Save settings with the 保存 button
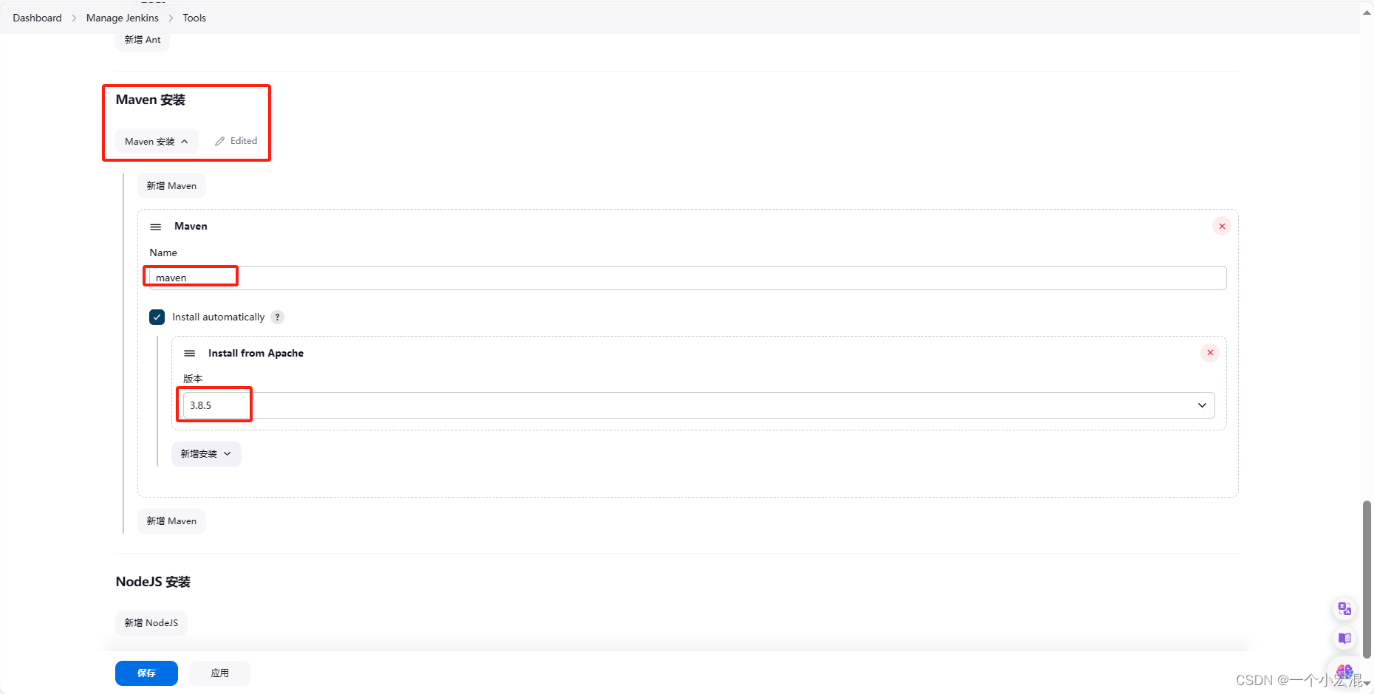Viewport: 1374px width, 694px height. pos(146,673)
